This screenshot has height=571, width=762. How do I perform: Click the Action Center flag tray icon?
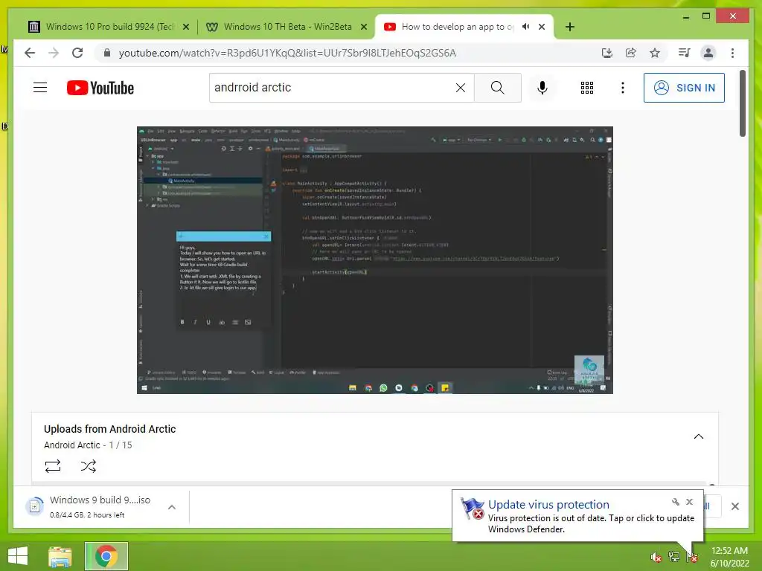(692, 556)
